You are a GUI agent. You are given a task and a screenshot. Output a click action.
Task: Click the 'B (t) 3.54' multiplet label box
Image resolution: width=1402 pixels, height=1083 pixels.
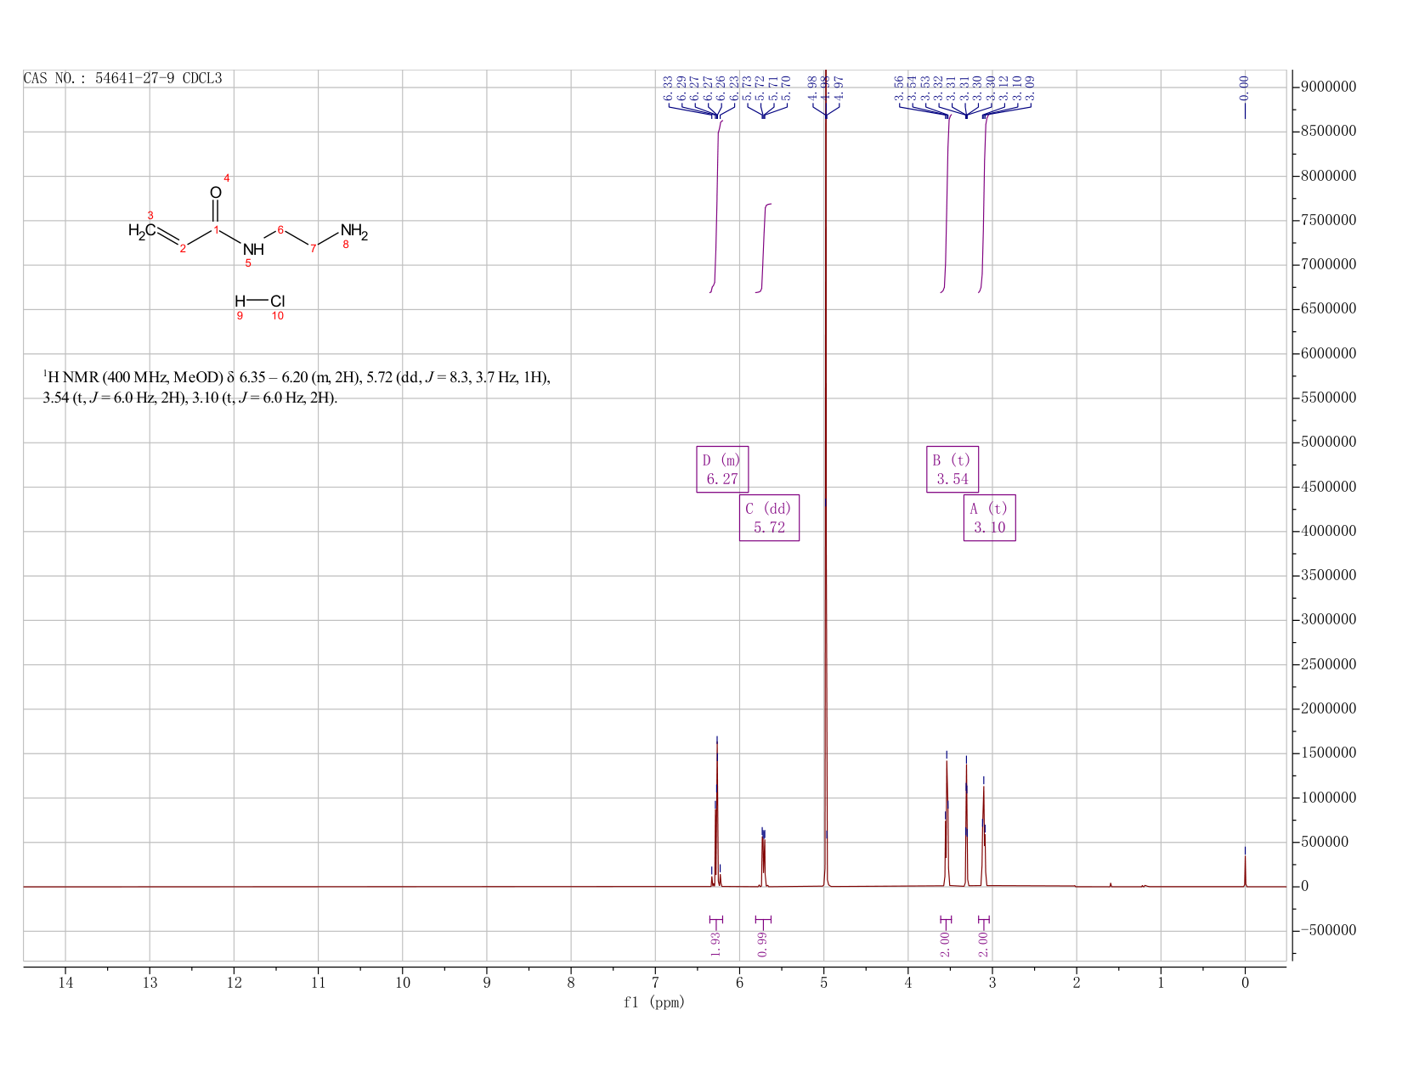point(953,469)
